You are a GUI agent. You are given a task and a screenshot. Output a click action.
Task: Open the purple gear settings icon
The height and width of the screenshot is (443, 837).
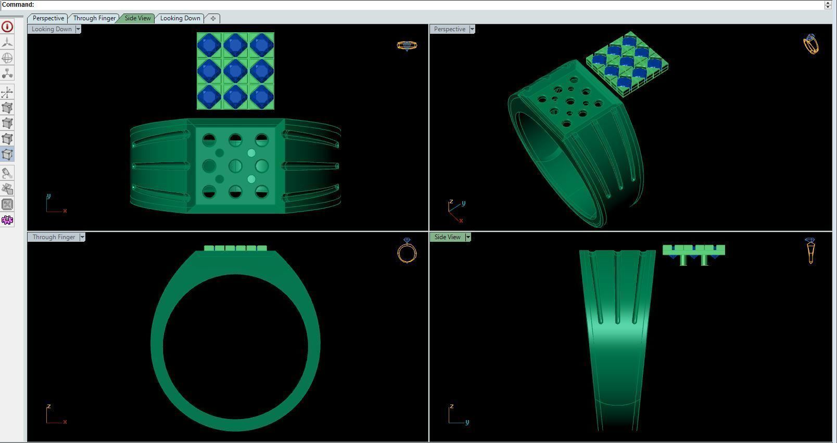tap(7, 220)
